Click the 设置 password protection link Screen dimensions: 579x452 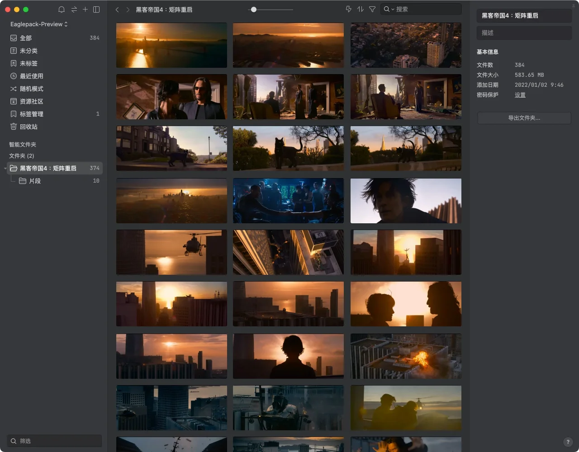(x=520, y=95)
